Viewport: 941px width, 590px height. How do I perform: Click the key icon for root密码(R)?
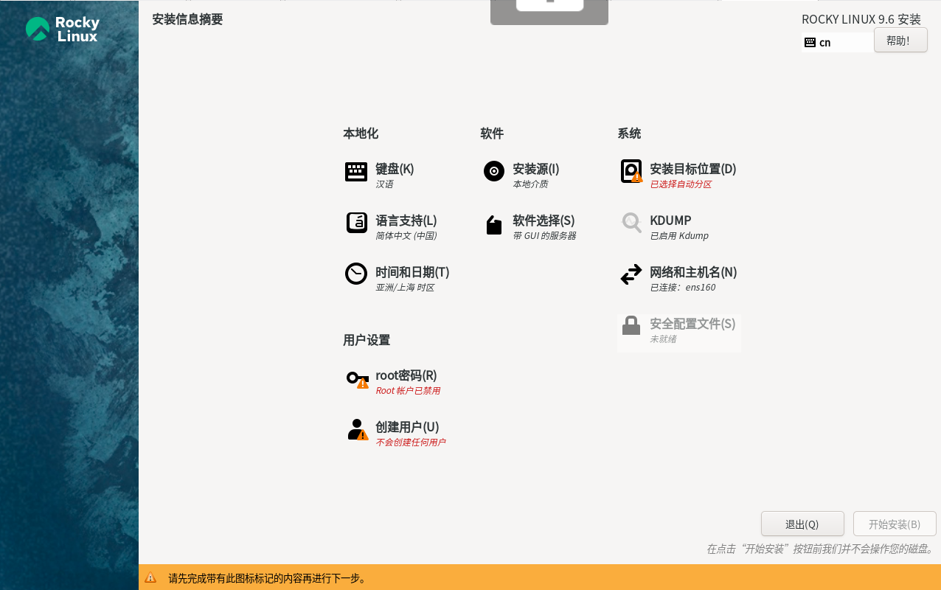pyautogui.click(x=357, y=379)
